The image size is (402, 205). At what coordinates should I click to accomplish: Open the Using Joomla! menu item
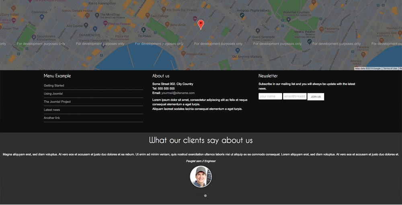(53, 94)
